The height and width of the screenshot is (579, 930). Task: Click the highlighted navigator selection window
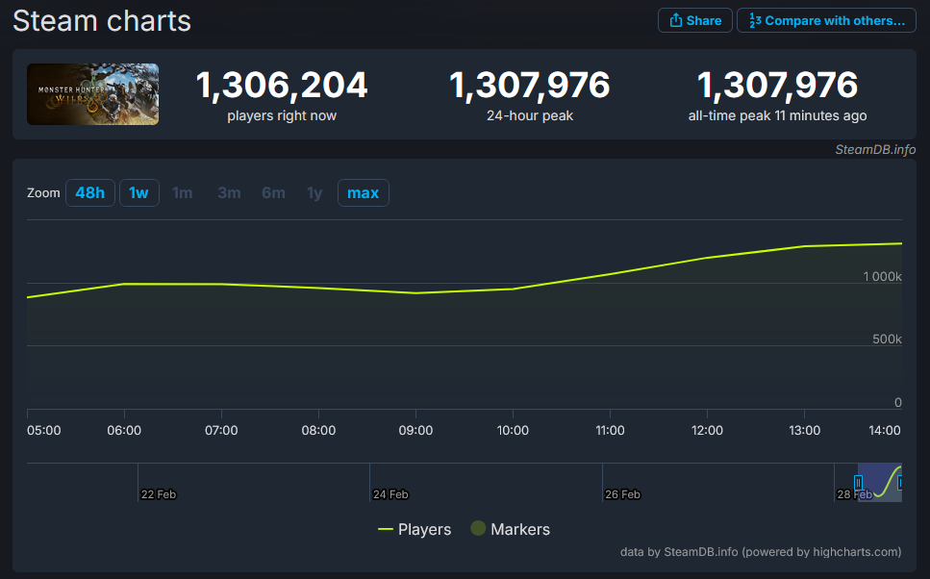[880, 483]
